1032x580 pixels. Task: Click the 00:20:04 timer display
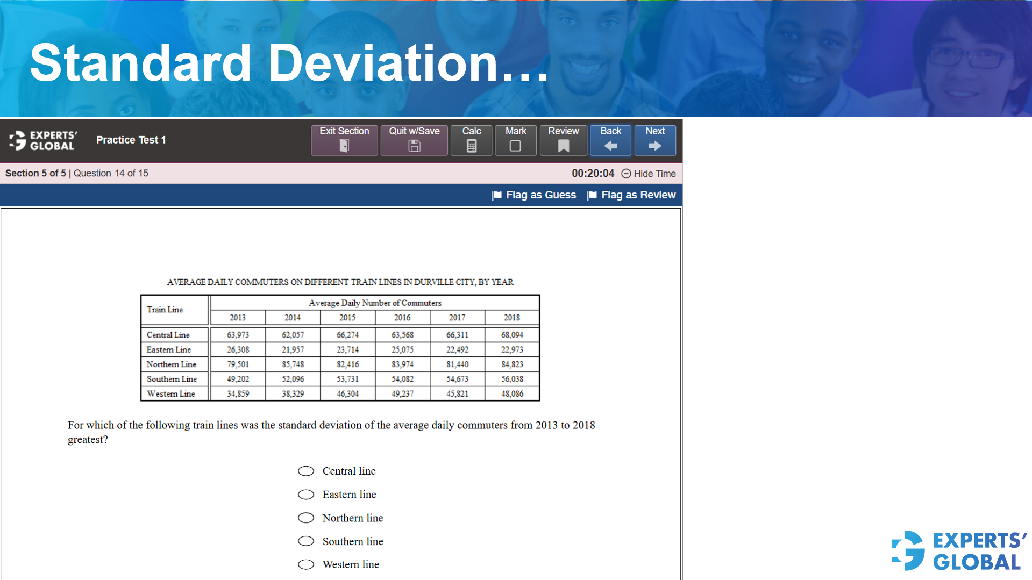592,173
